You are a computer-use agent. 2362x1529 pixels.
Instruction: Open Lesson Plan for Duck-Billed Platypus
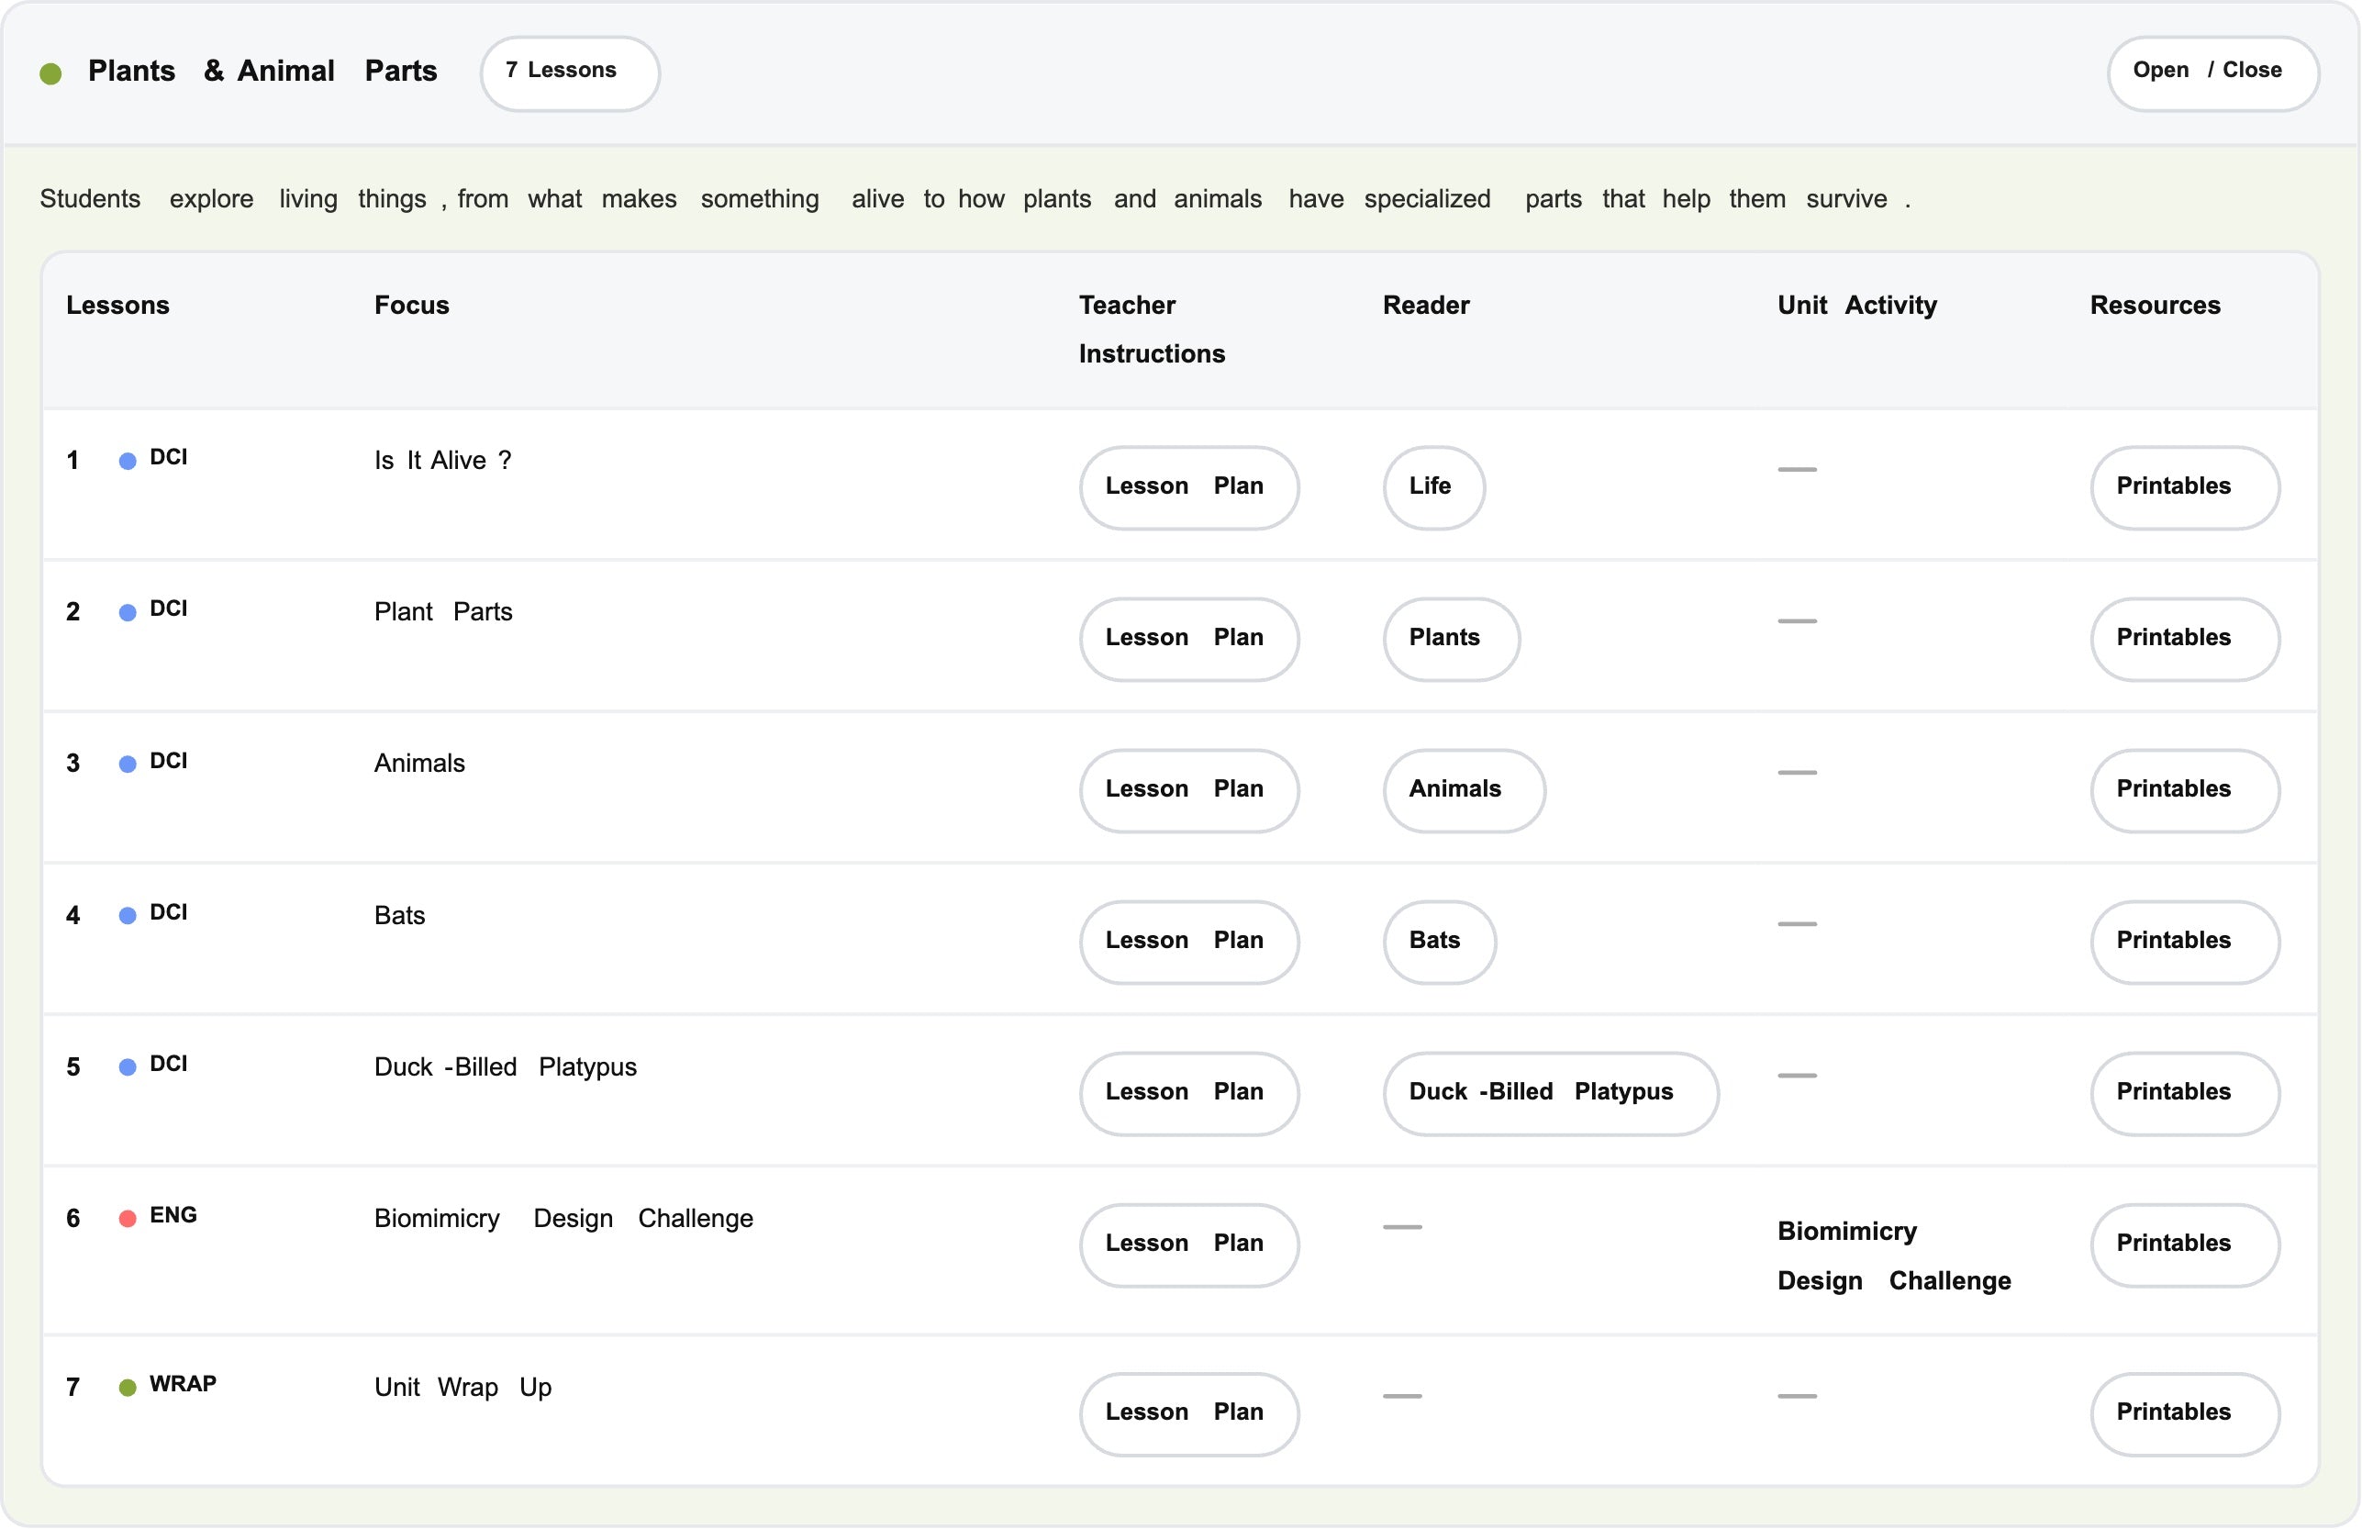[x=1188, y=1093]
